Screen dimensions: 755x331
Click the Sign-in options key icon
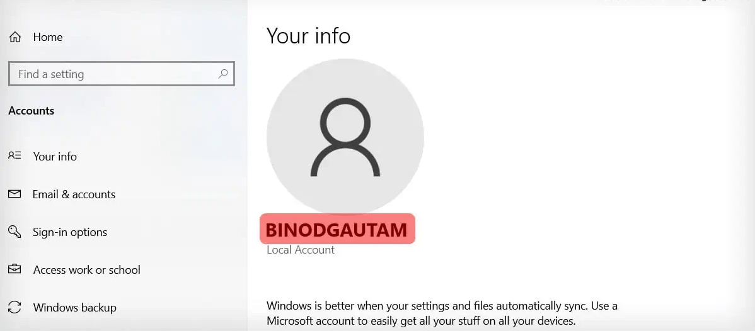(15, 232)
